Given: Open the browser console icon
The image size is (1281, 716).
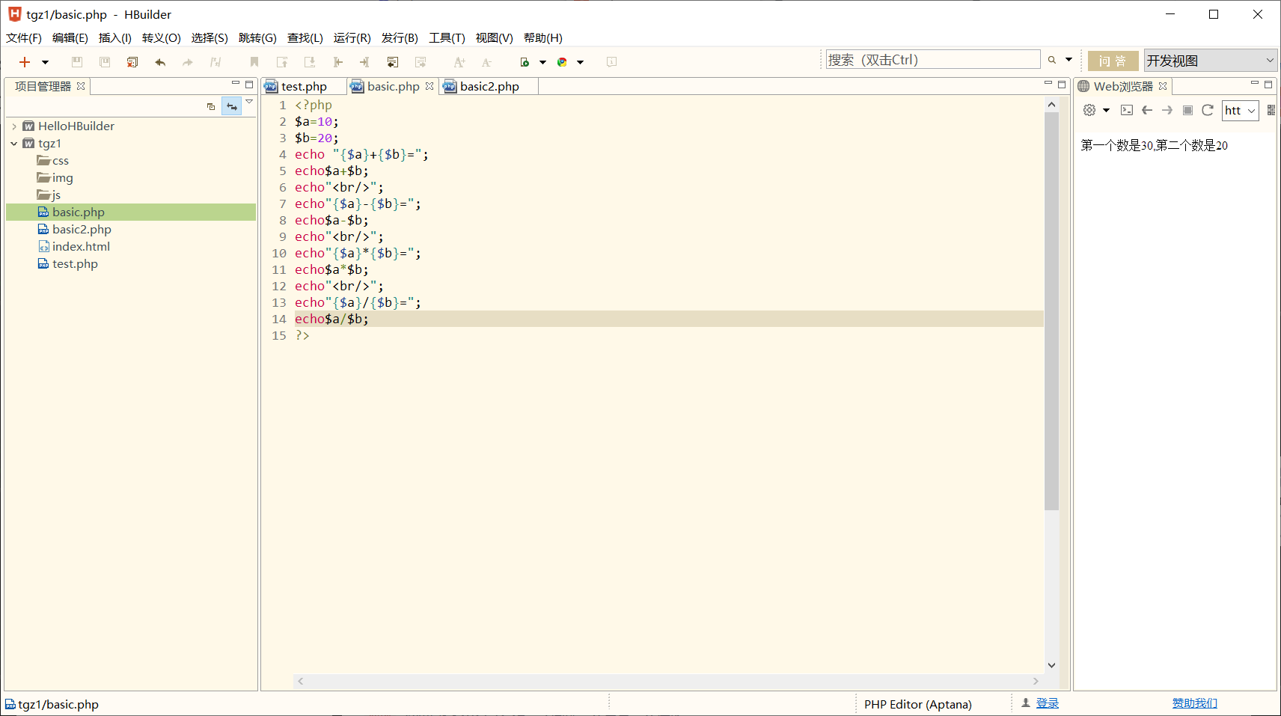Looking at the screenshot, I should point(1126,110).
